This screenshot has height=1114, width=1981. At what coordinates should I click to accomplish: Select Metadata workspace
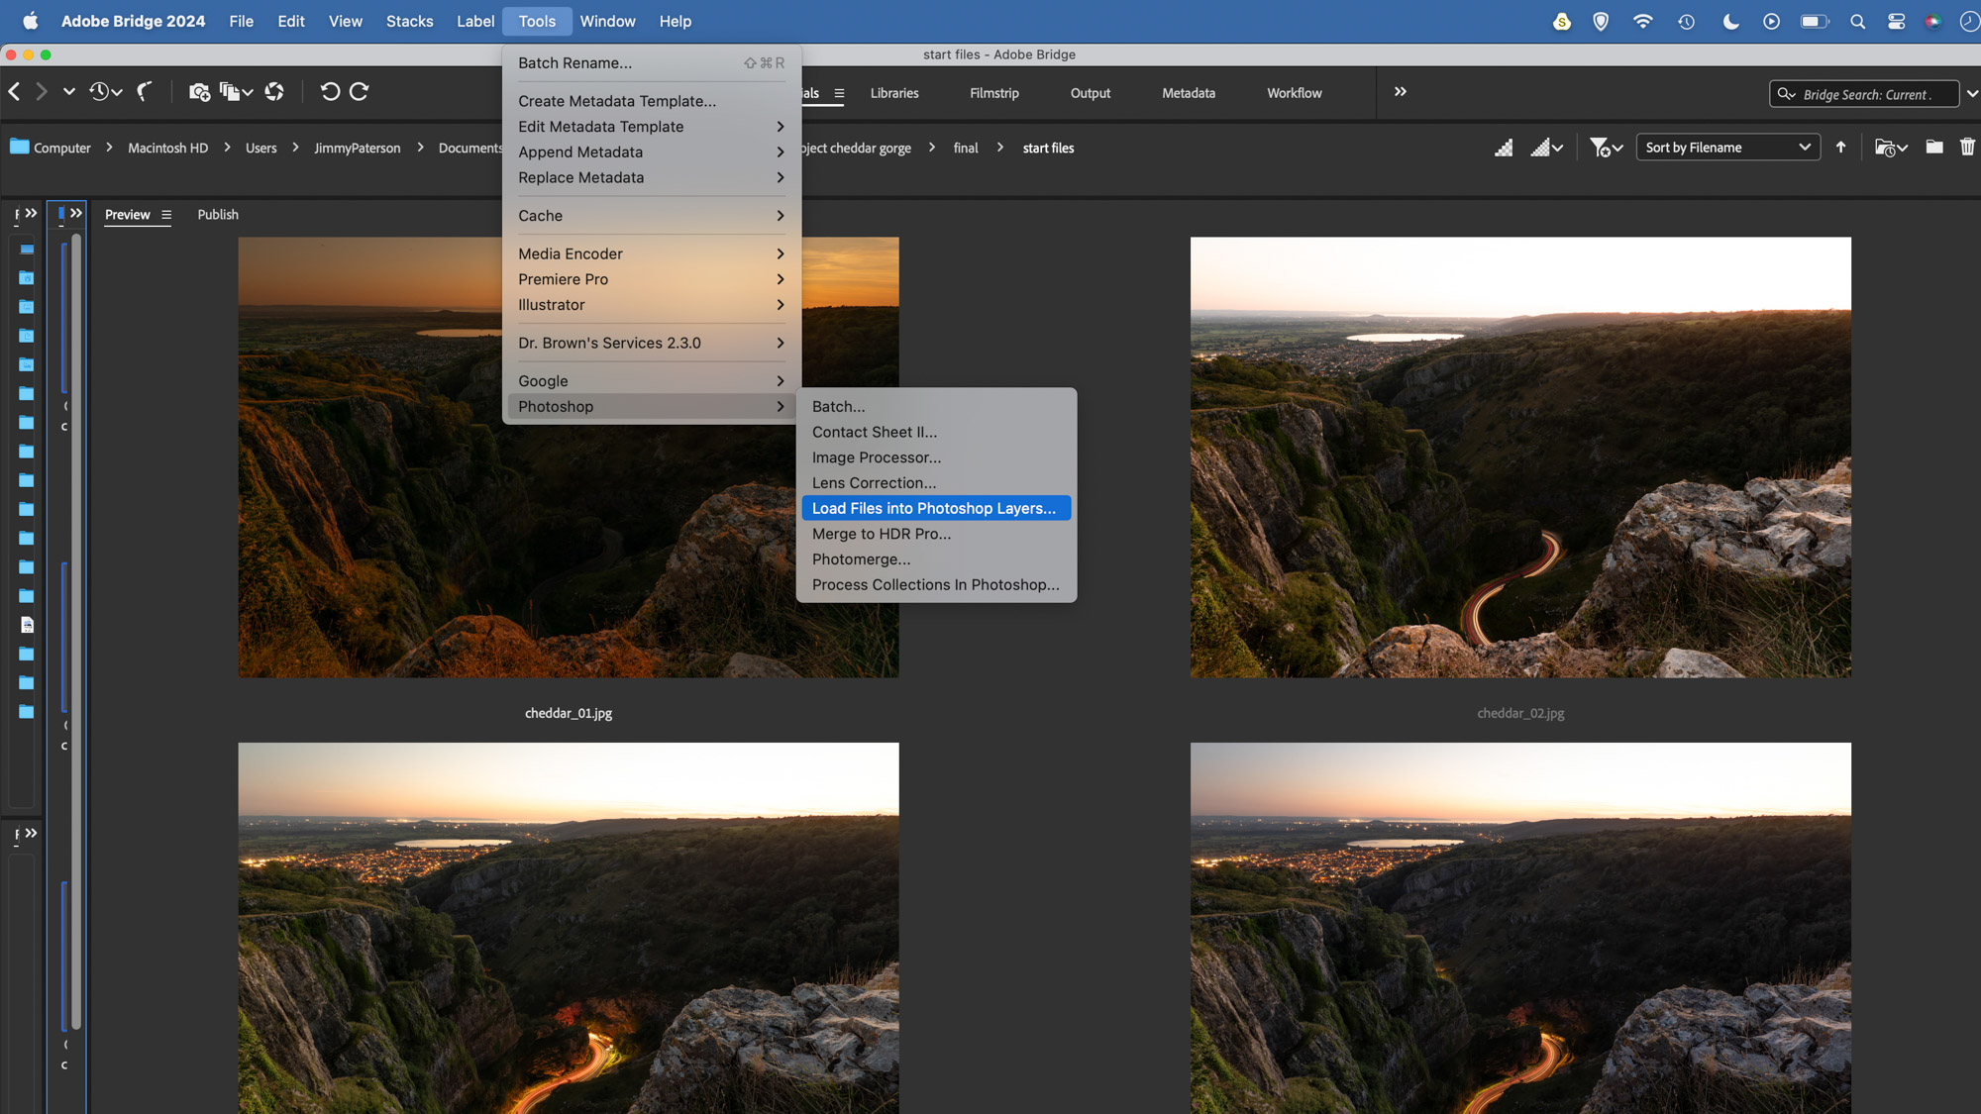1189,93
